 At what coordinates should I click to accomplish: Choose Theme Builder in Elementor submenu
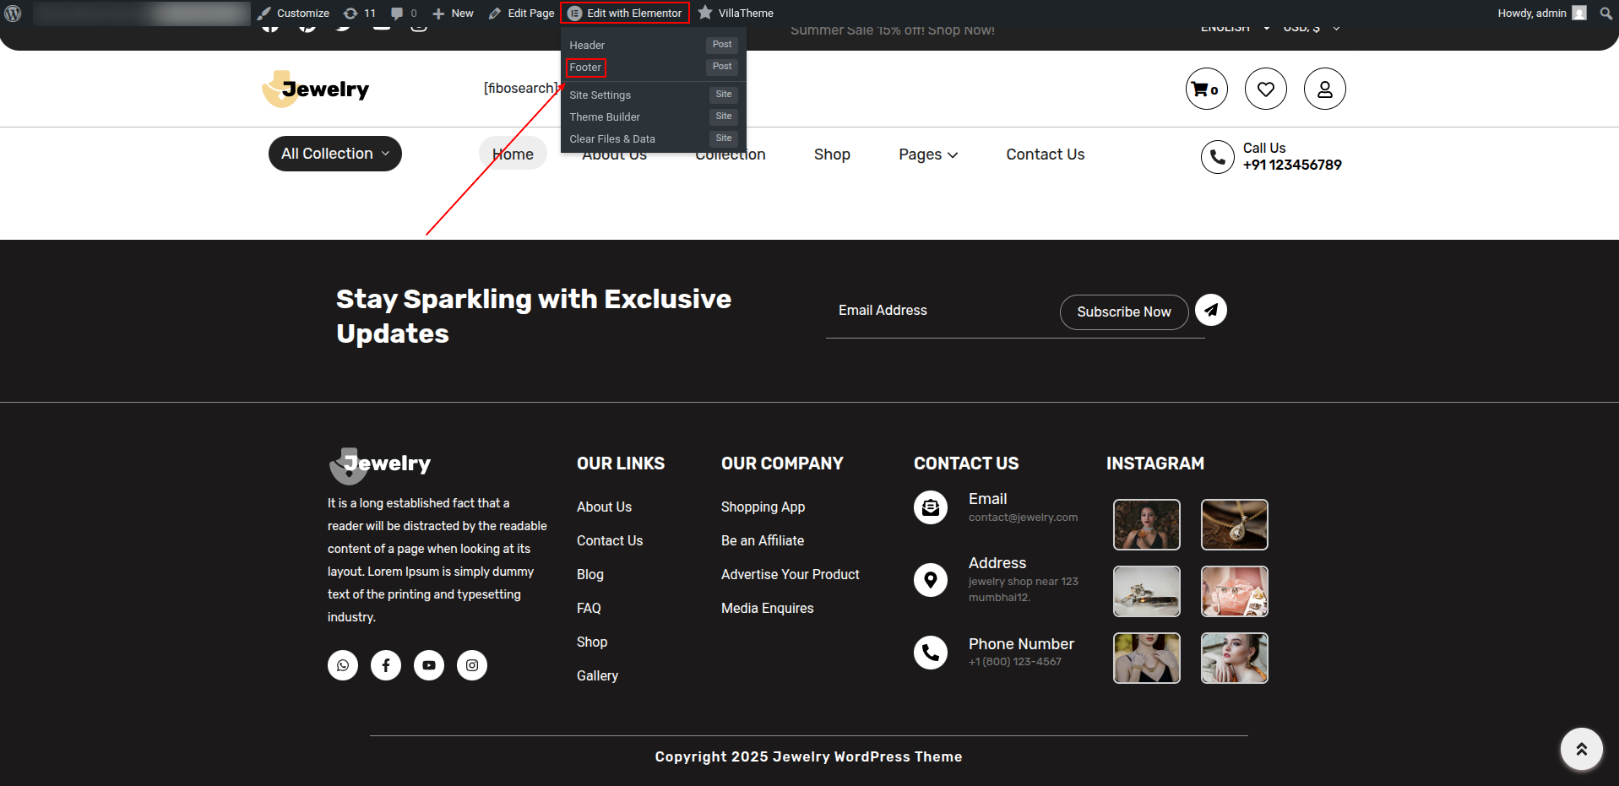coord(605,117)
